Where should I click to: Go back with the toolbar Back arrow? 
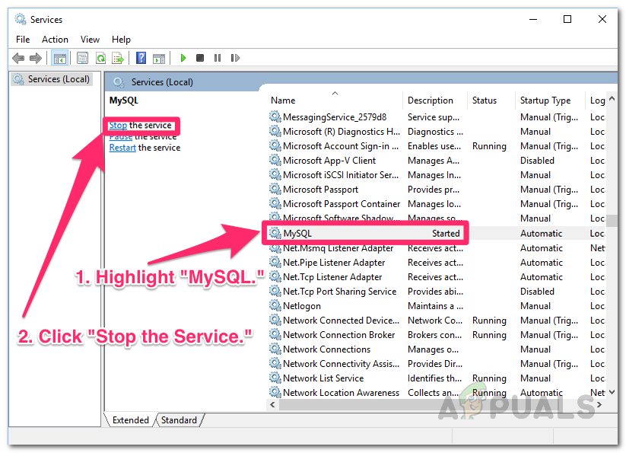tap(18, 59)
